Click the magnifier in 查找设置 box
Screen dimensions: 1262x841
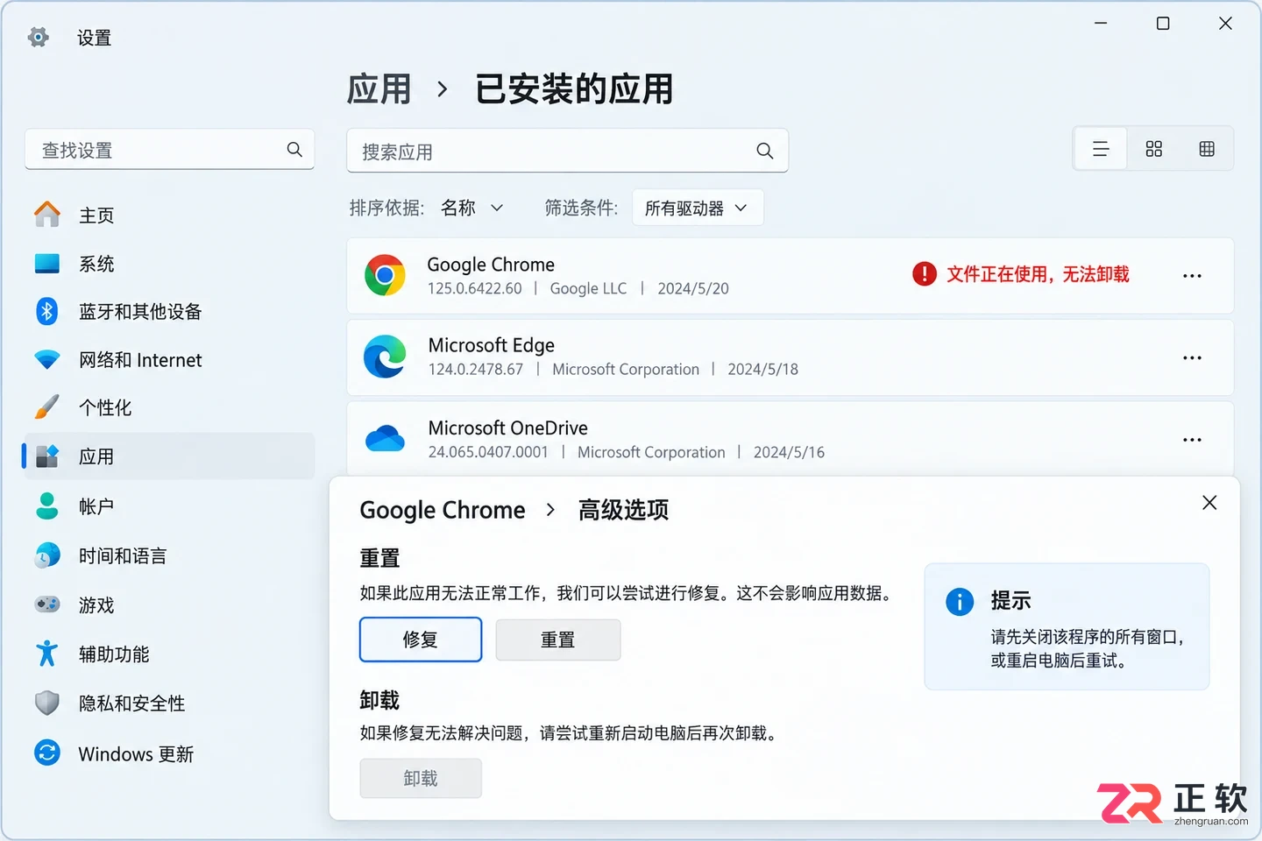tap(294, 150)
